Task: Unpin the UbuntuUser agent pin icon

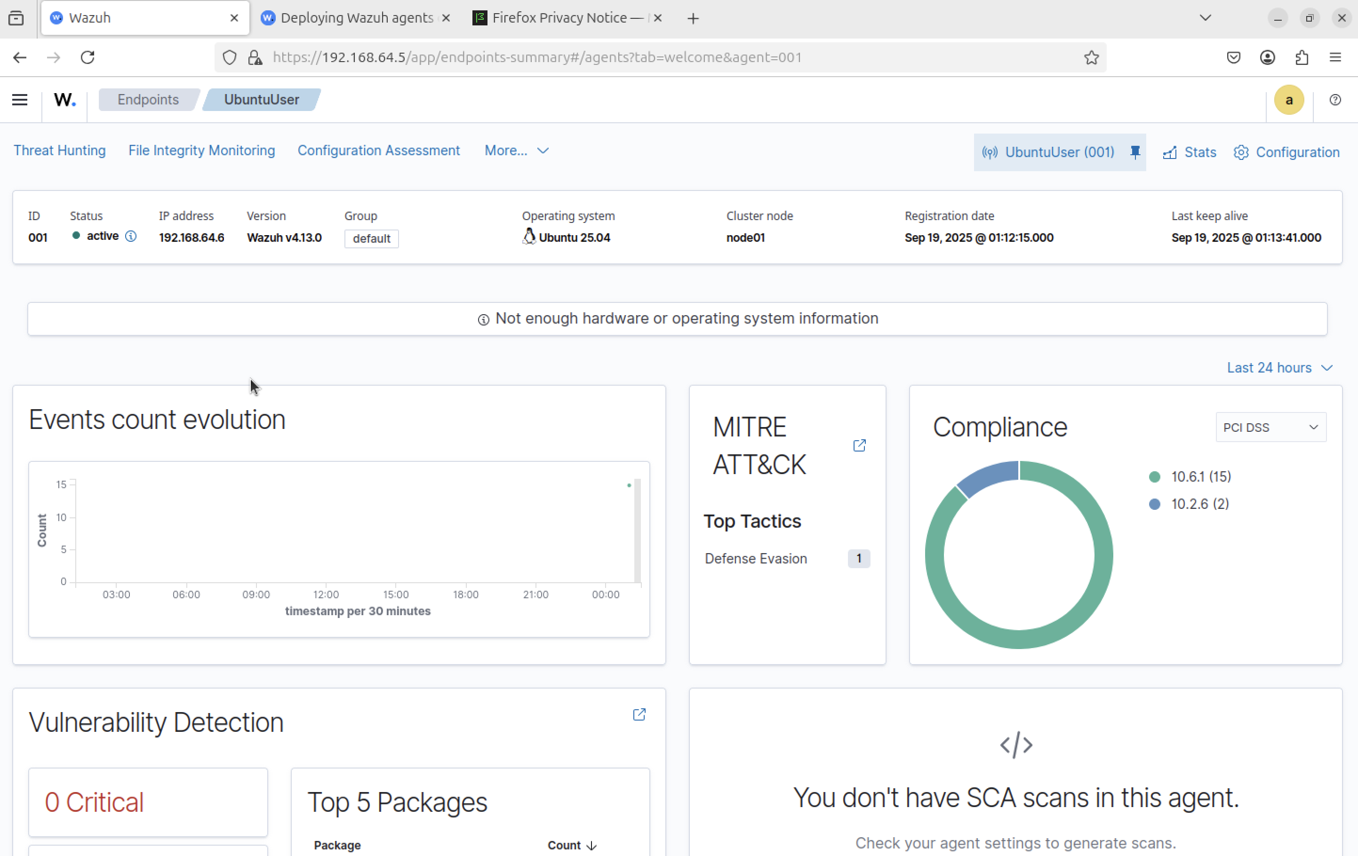Action: pos(1134,152)
